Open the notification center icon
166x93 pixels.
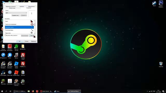(163, 91)
